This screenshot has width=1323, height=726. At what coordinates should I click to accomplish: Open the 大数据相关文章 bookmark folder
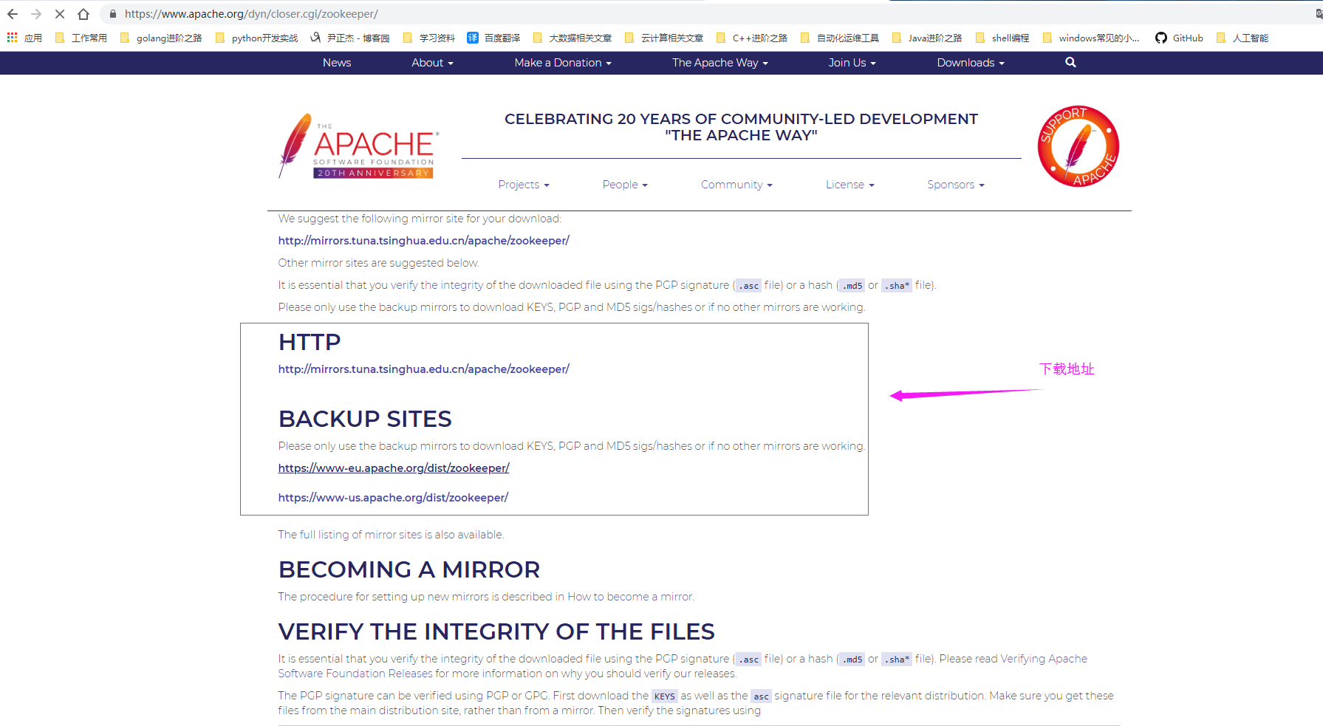[572, 38]
